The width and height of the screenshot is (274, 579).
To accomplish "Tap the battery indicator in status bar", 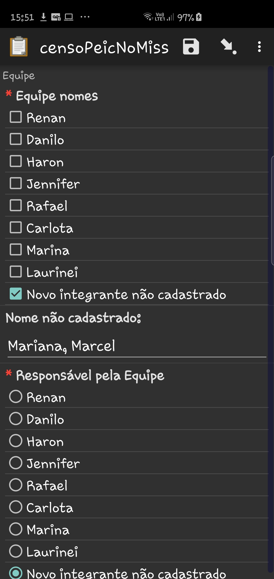I will click(x=199, y=17).
